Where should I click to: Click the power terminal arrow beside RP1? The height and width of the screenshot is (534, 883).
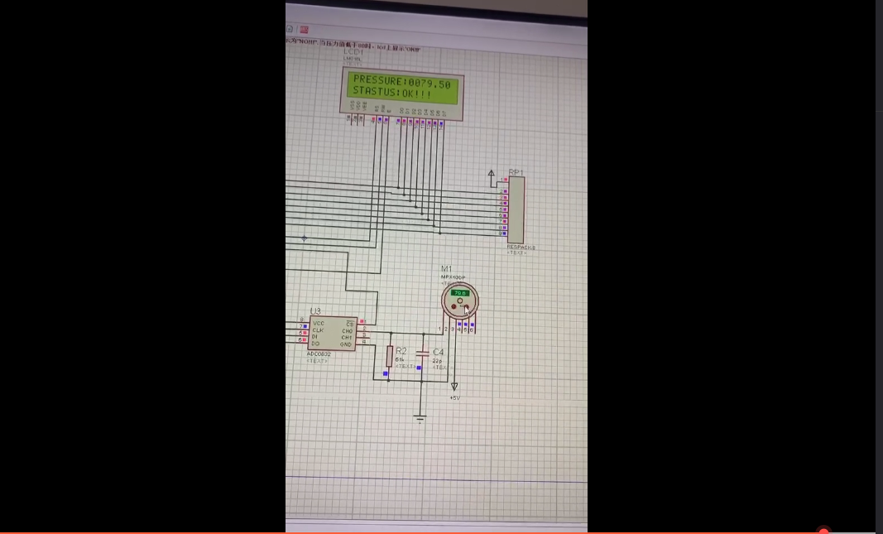(491, 175)
